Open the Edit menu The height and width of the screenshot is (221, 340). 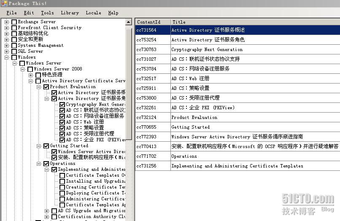[29, 13]
